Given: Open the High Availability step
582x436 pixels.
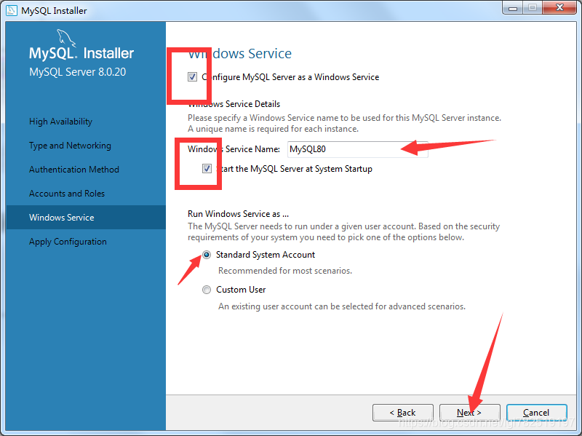Looking at the screenshot, I should (60, 122).
